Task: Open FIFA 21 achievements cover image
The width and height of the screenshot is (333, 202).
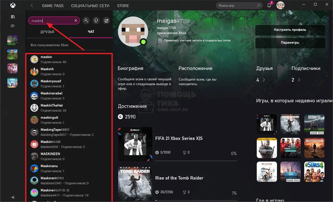Action: (135, 144)
